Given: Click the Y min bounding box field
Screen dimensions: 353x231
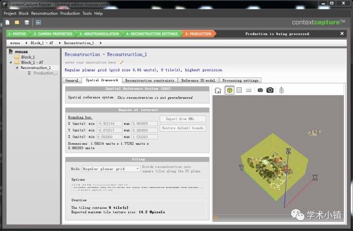Looking at the screenshot, I should tap(109, 130).
